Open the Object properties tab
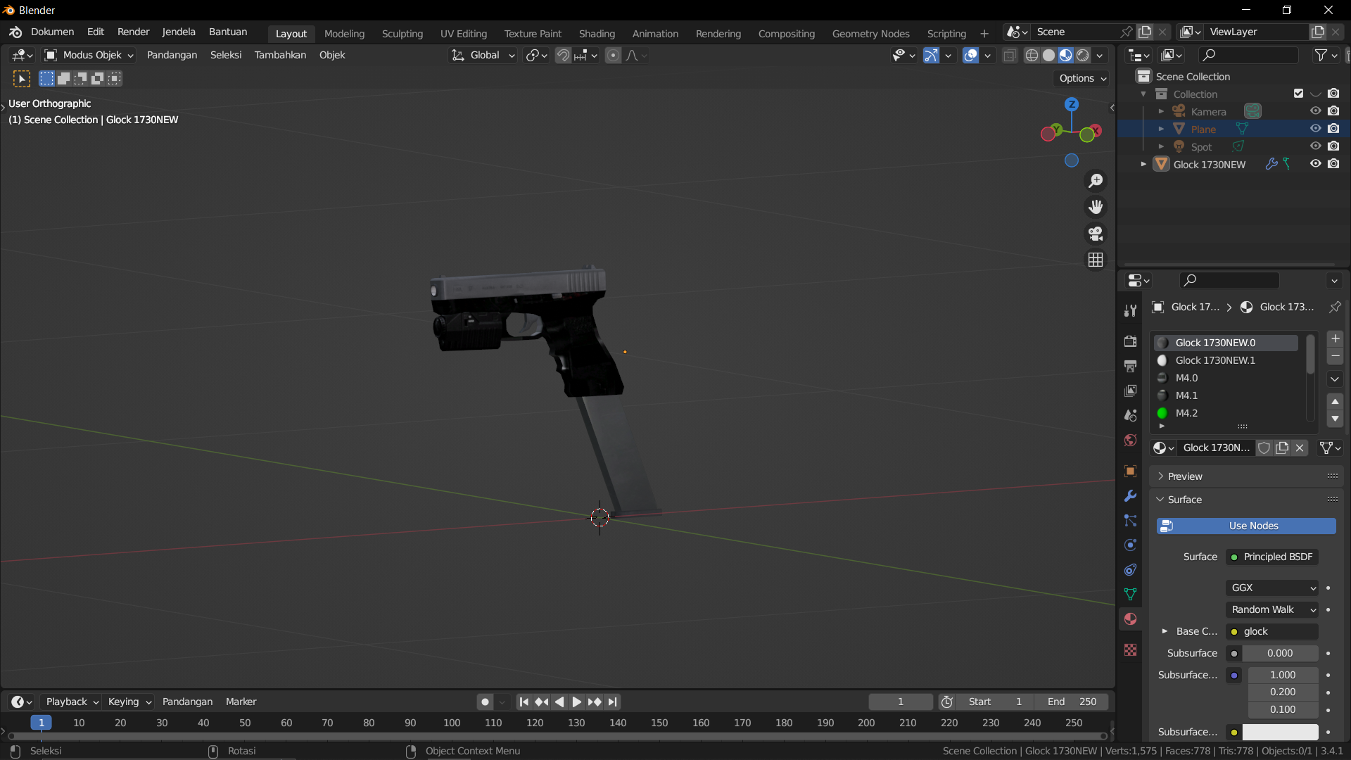This screenshot has width=1351, height=760. point(1130,471)
